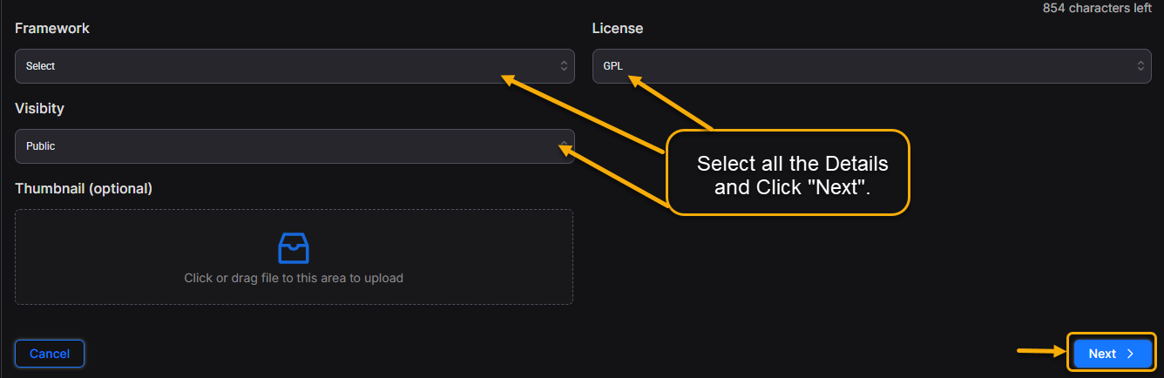The height and width of the screenshot is (378, 1164).
Task: Click the Thumbnail (optional) label
Action: coord(84,188)
